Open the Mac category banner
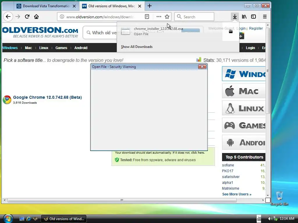 pyautogui.click(x=244, y=91)
